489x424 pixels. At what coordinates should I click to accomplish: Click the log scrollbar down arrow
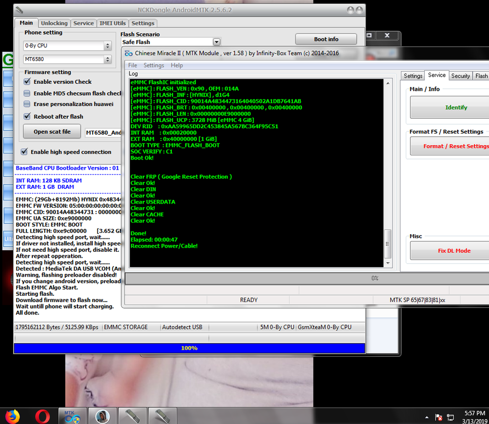tap(388, 263)
